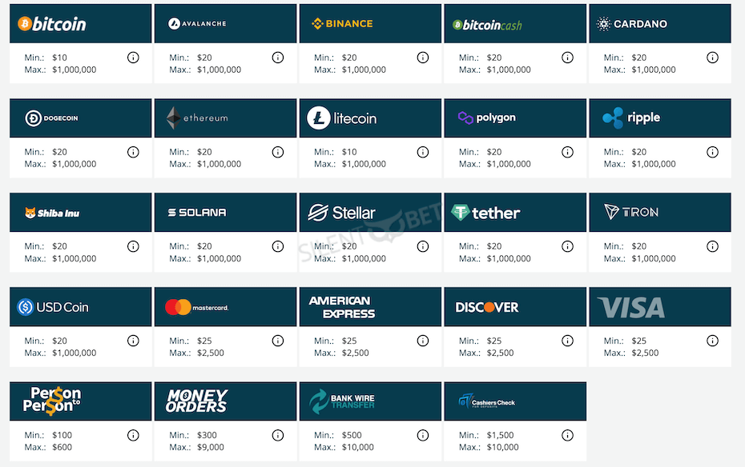Screen dimensions: 745x467
Task: Select the Ripple logo banner
Action: click(x=659, y=118)
